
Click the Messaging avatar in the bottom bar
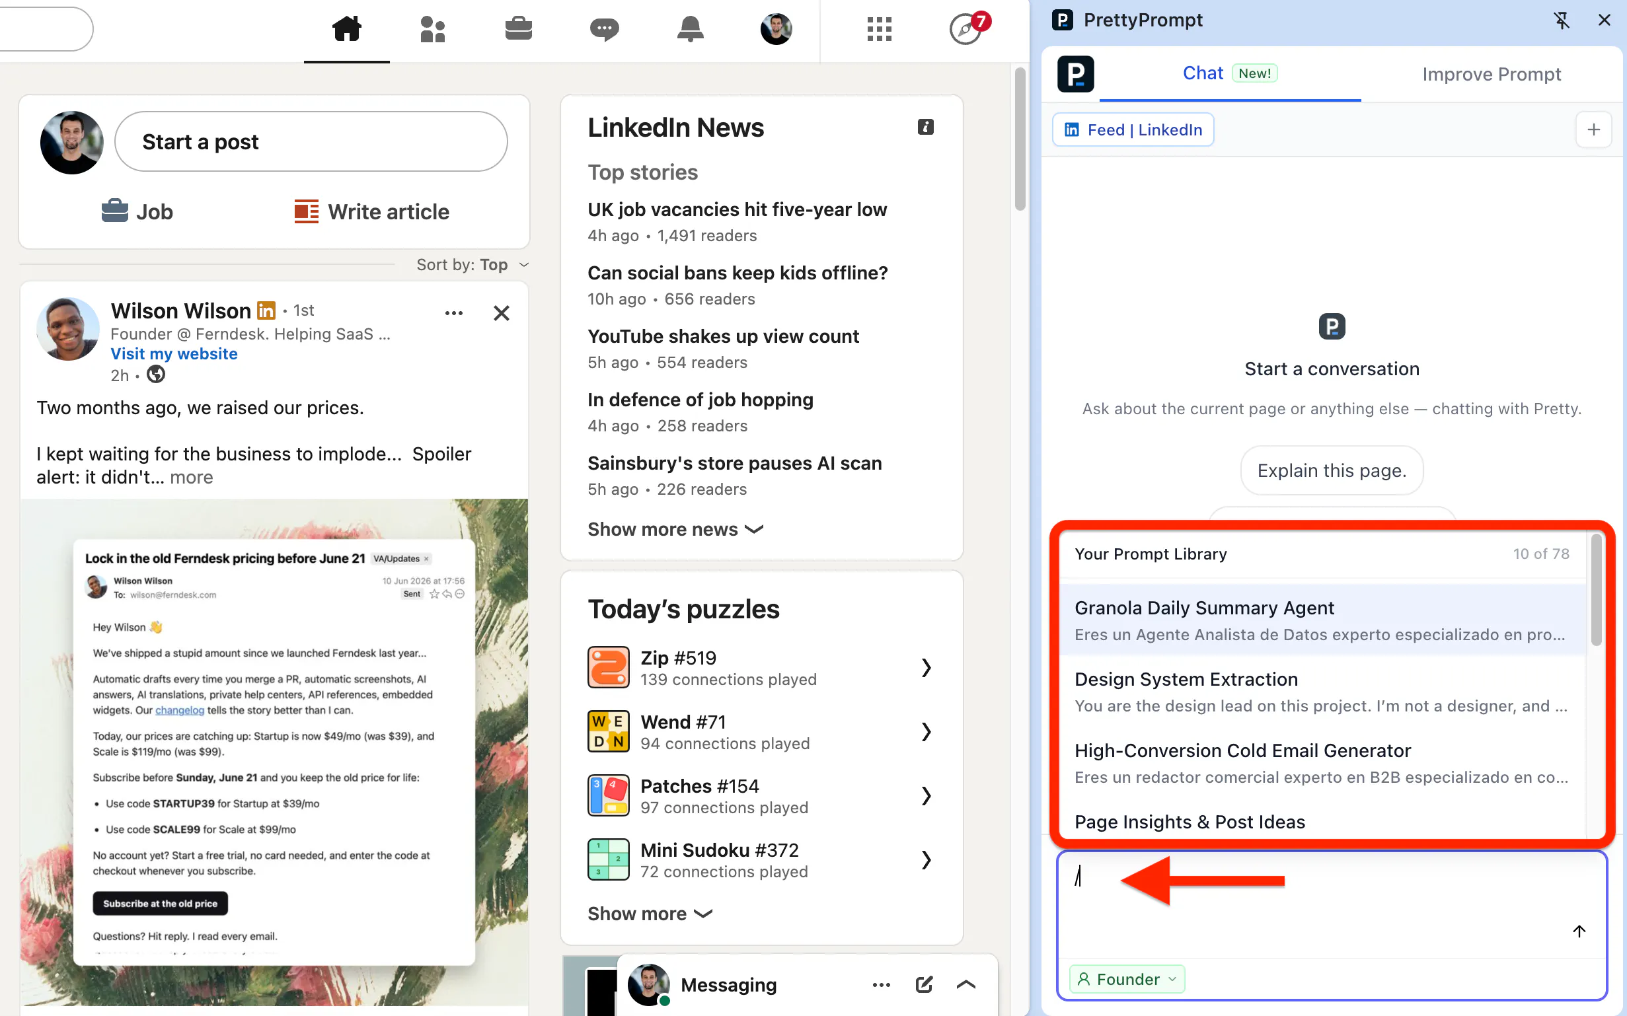pos(648,985)
